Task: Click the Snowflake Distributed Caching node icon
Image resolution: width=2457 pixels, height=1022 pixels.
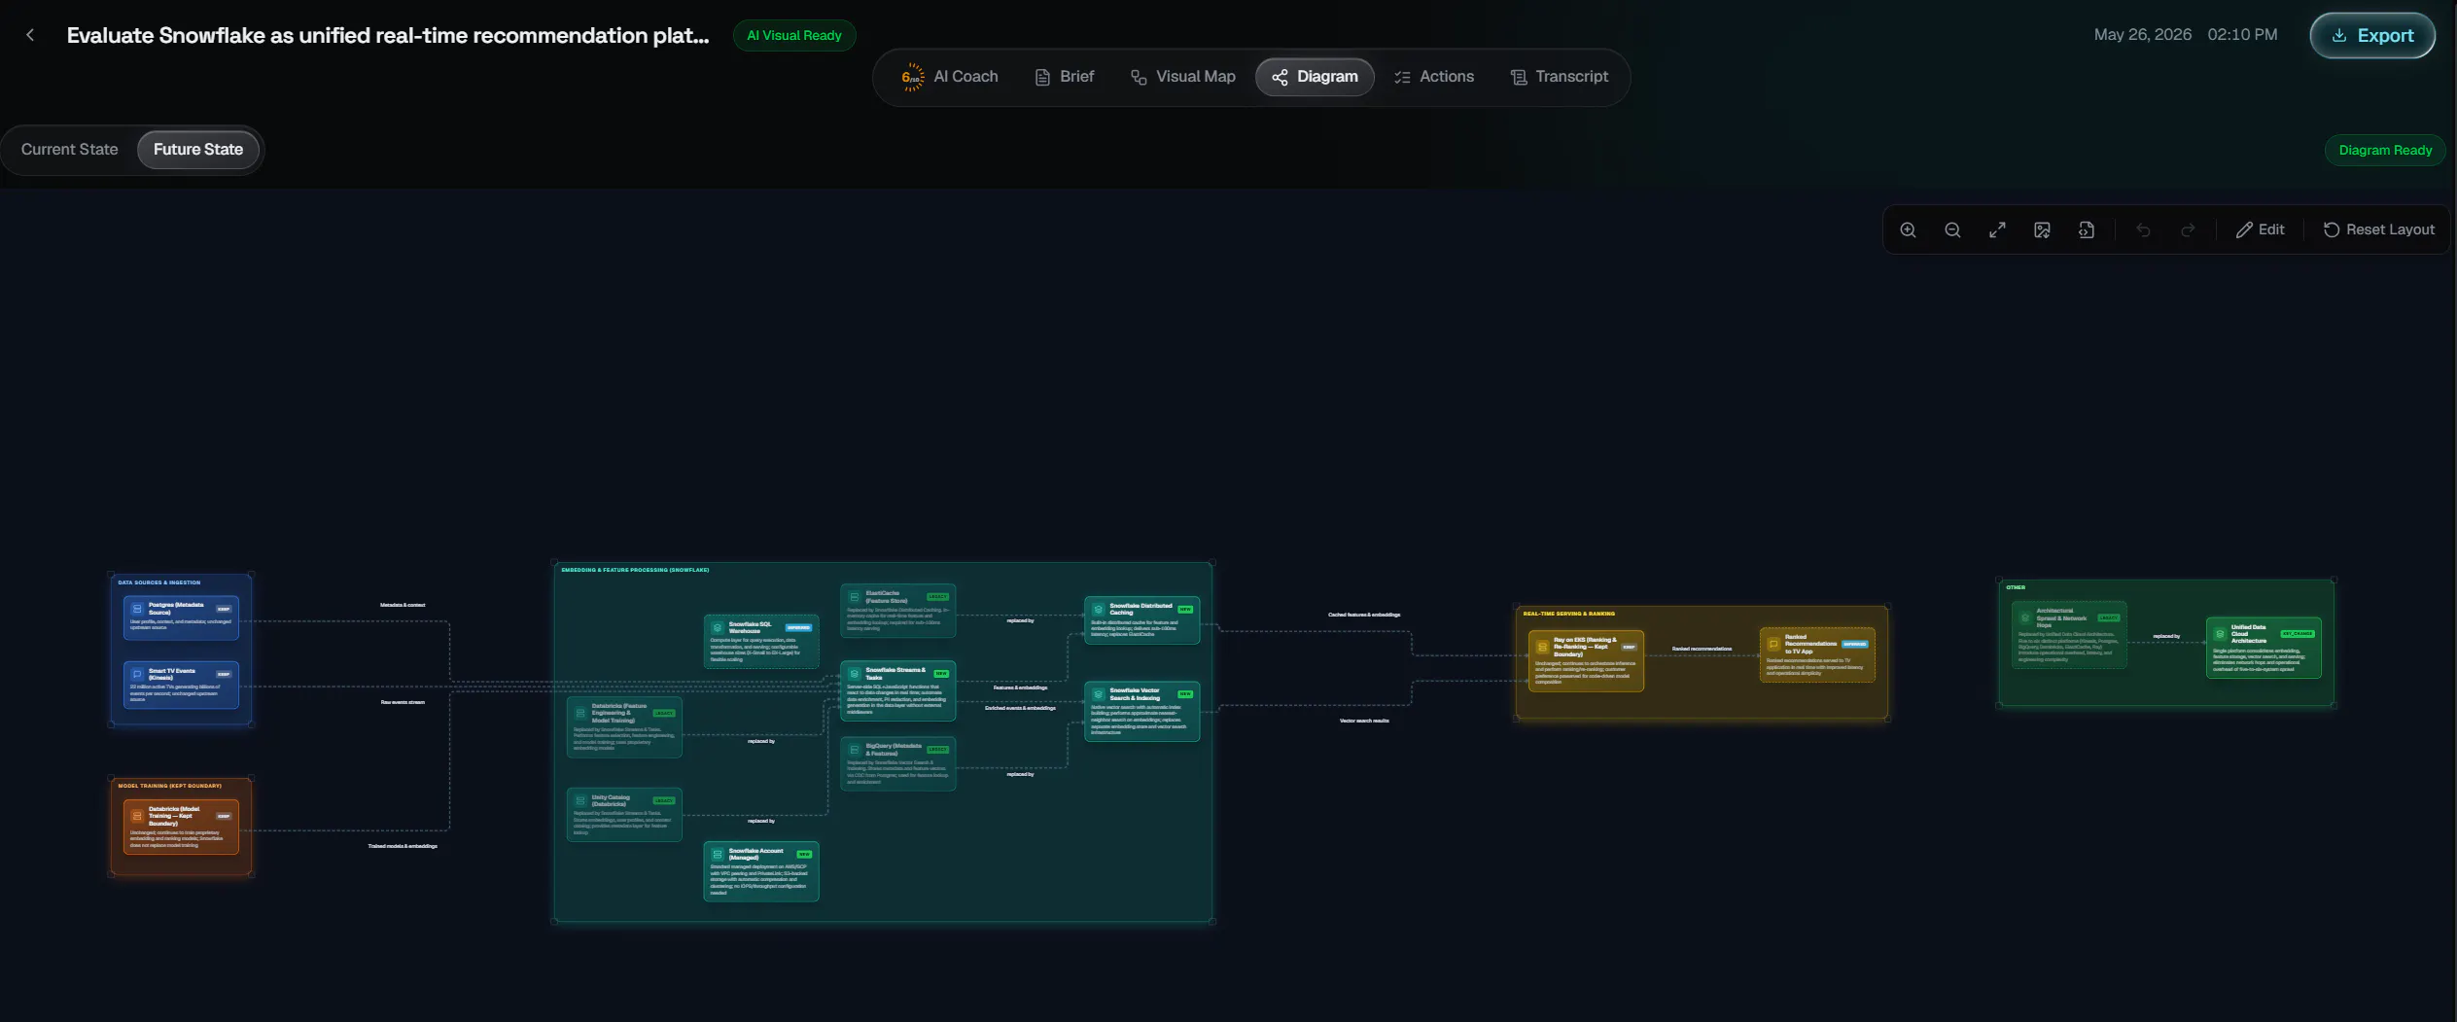Action: click(x=1099, y=610)
